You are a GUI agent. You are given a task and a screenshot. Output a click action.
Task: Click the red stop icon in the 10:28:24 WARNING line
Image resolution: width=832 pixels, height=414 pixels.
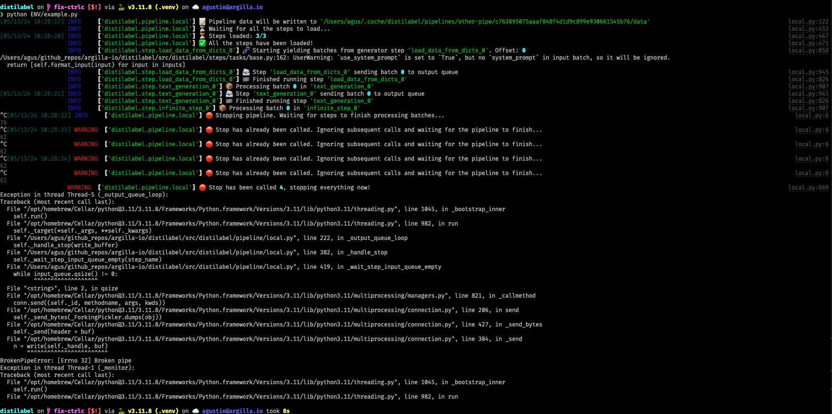click(x=209, y=159)
